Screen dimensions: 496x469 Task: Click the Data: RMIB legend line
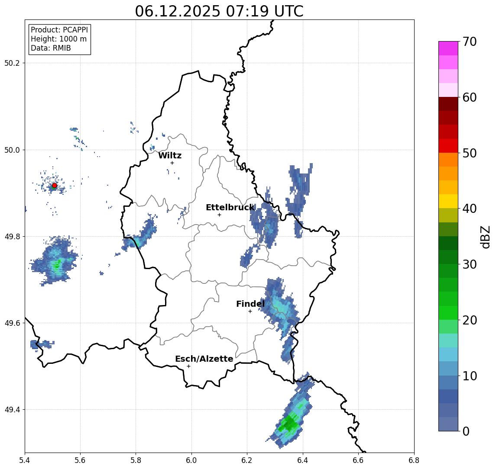pyautogui.click(x=51, y=48)
